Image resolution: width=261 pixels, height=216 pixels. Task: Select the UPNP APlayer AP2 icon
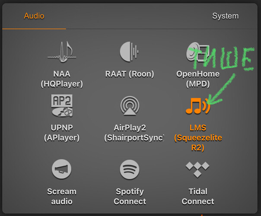[x=62, y=105]
